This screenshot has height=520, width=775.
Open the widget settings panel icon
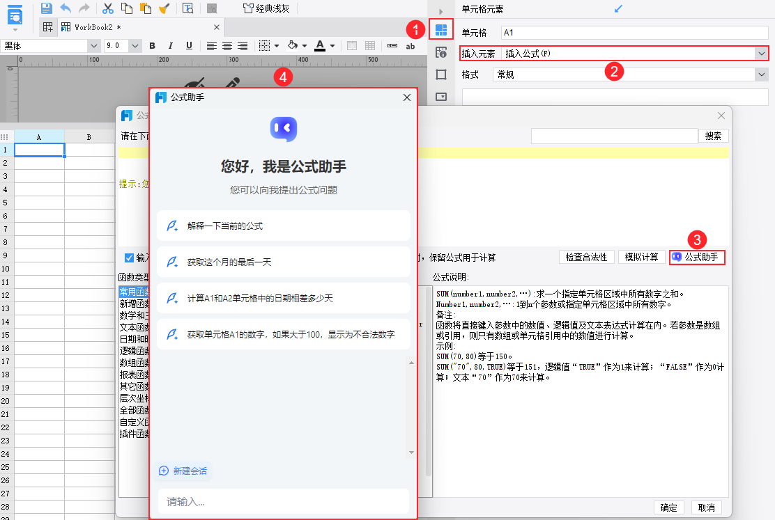[441, 97]
